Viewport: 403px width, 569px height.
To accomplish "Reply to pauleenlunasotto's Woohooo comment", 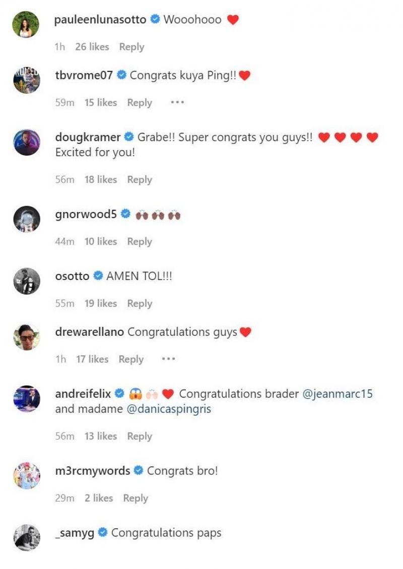I will (x=131, y=47).
